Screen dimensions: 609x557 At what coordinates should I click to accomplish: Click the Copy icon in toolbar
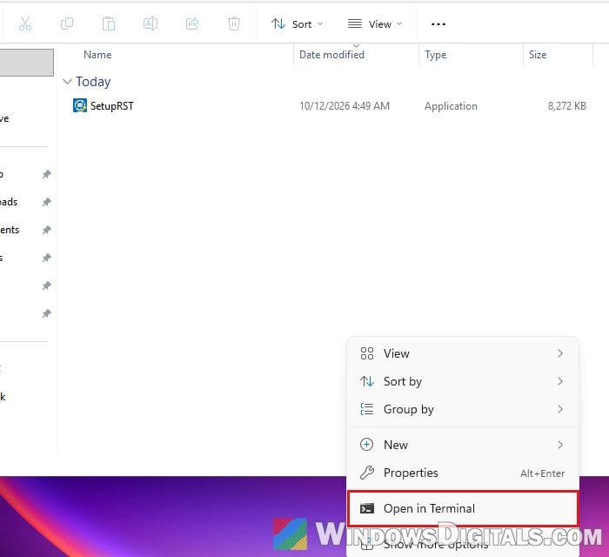[x=67, y=23]
